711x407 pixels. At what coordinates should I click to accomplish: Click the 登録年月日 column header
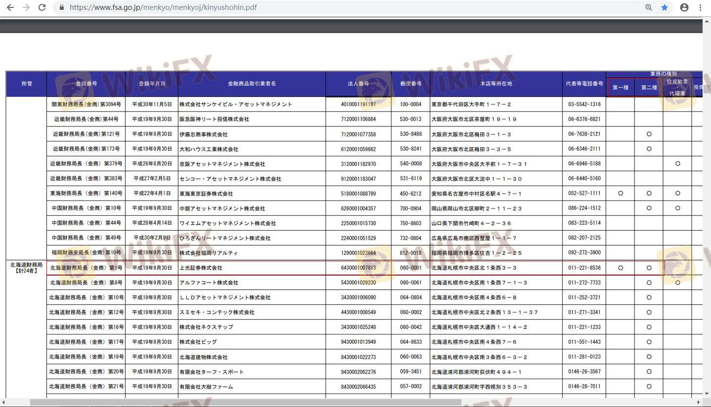(x=152, y=84)
